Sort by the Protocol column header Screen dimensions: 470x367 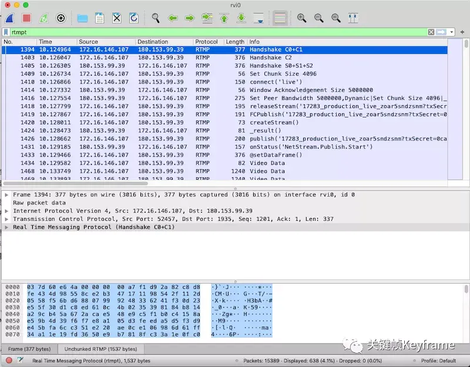pyautogui.click(x=209, y=42)
